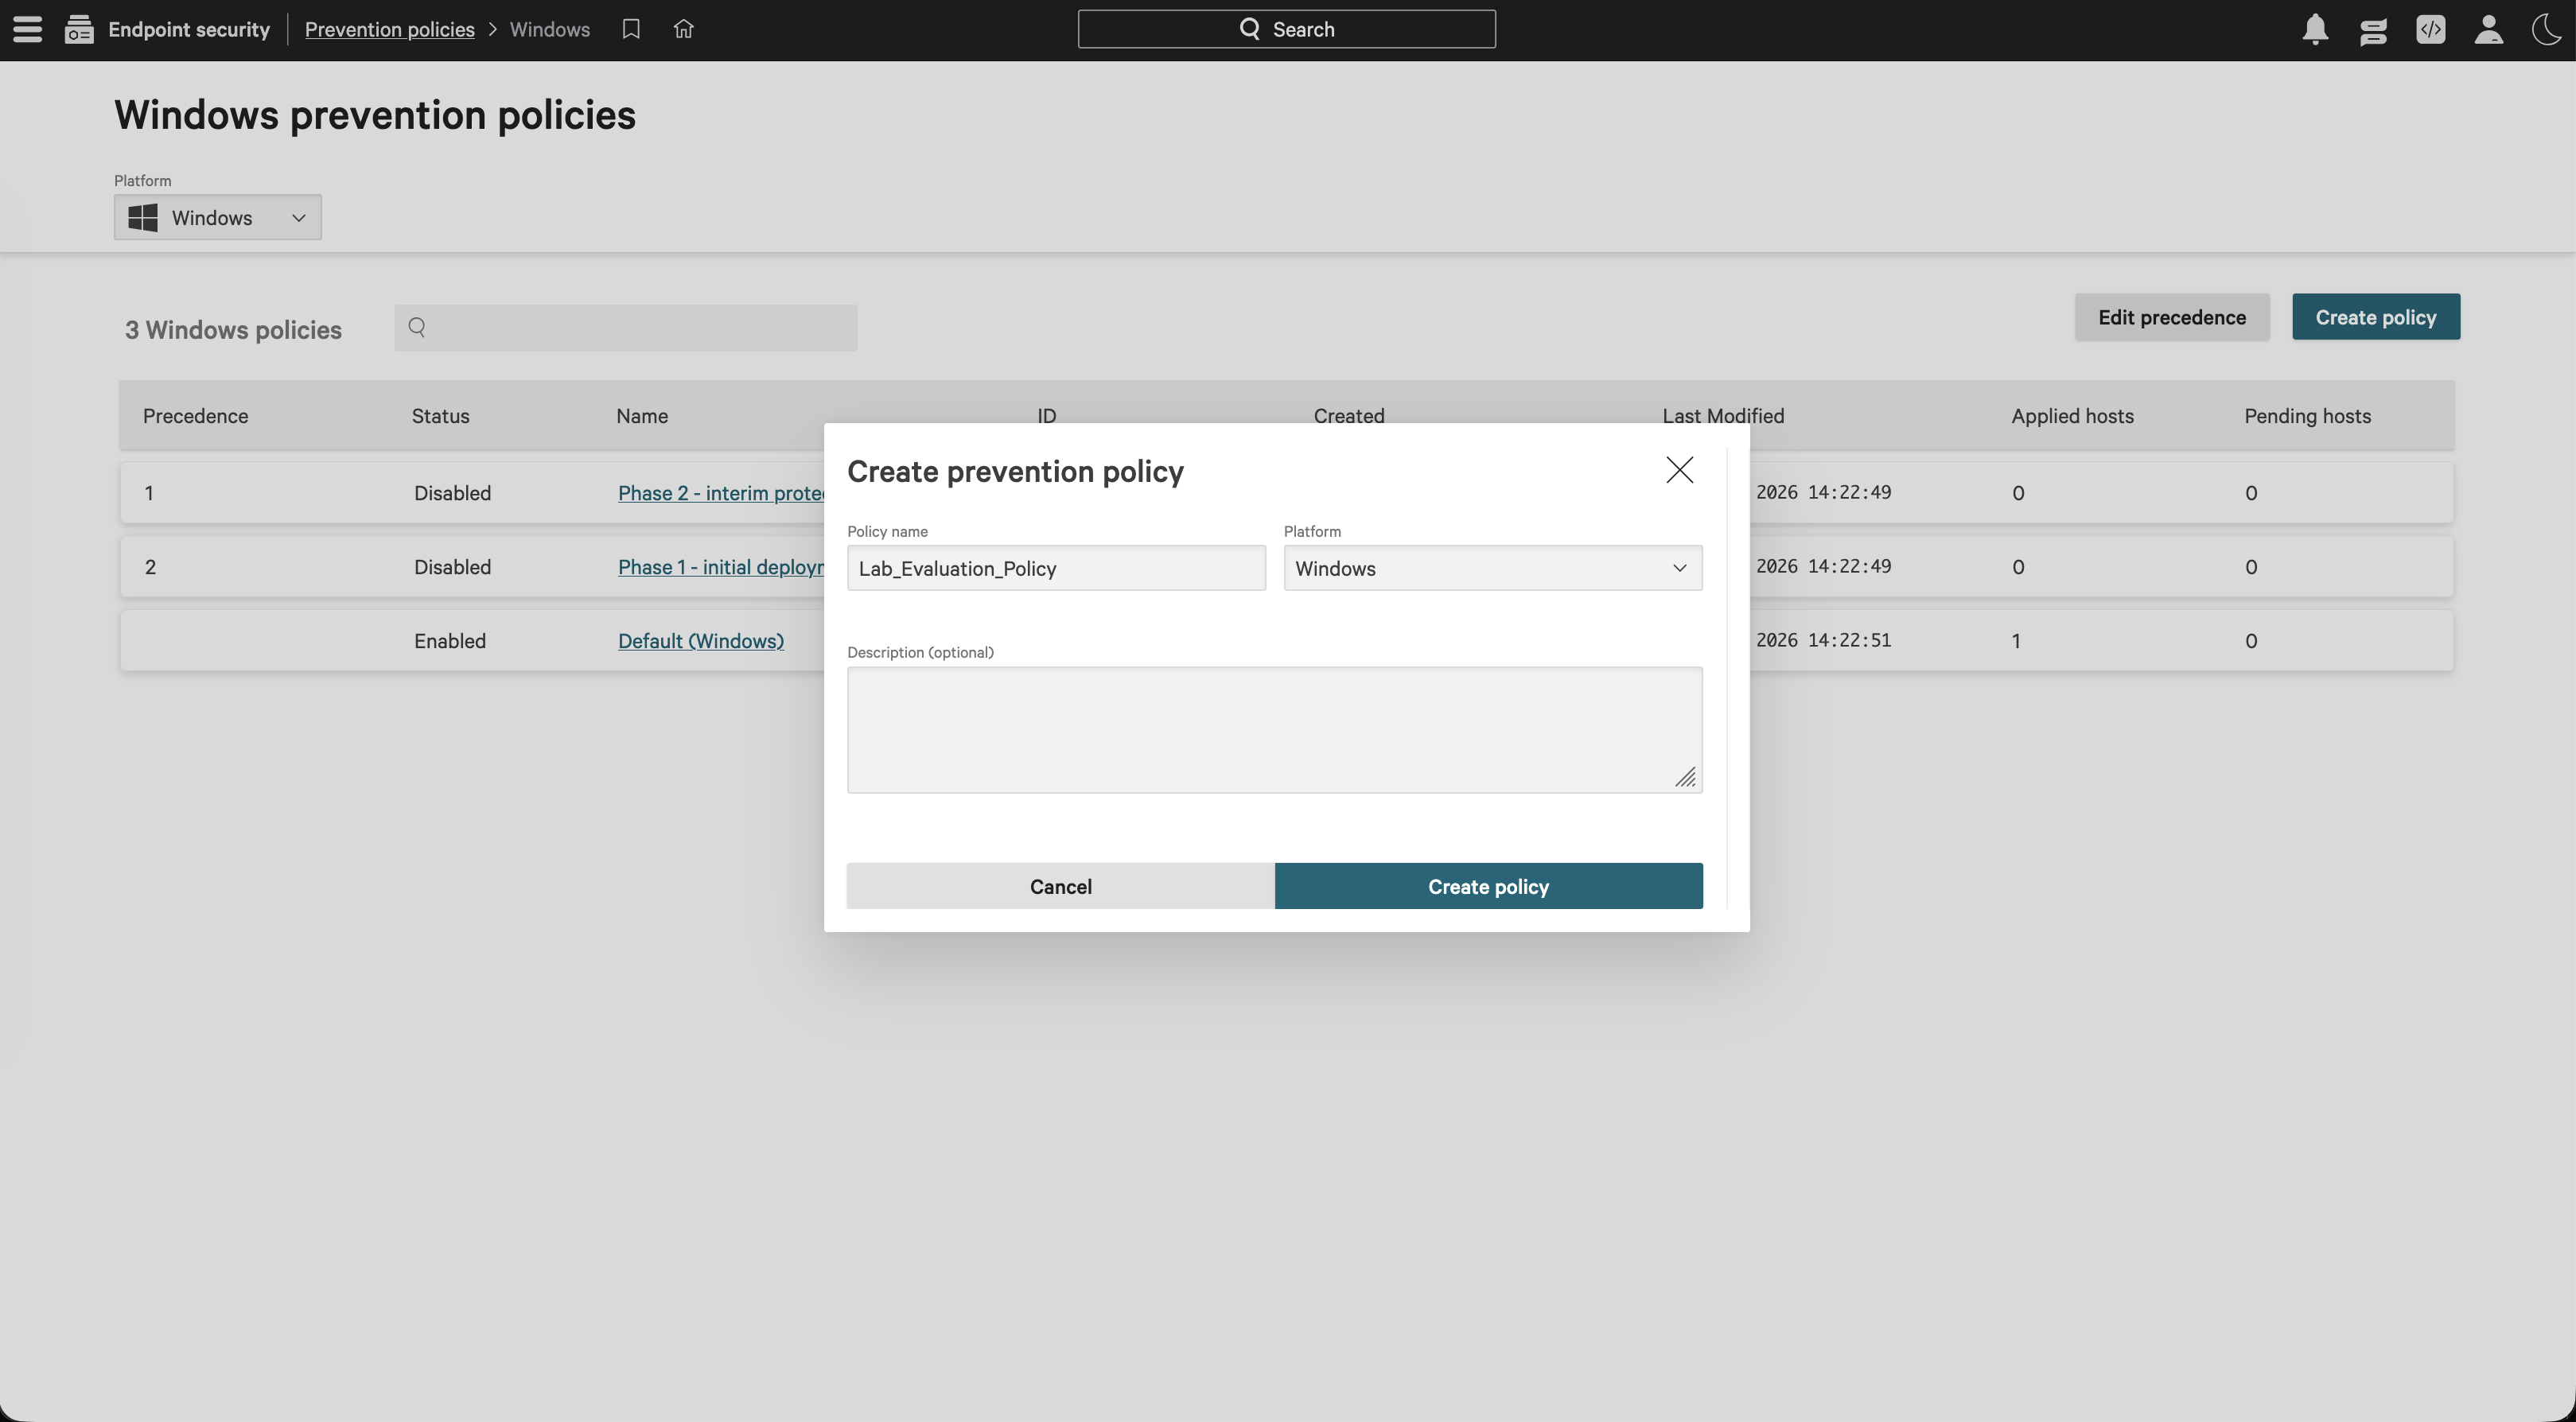Click the Windows logo in Platform selector
The image size is (2576, 1422).
(x=143, y=217)
